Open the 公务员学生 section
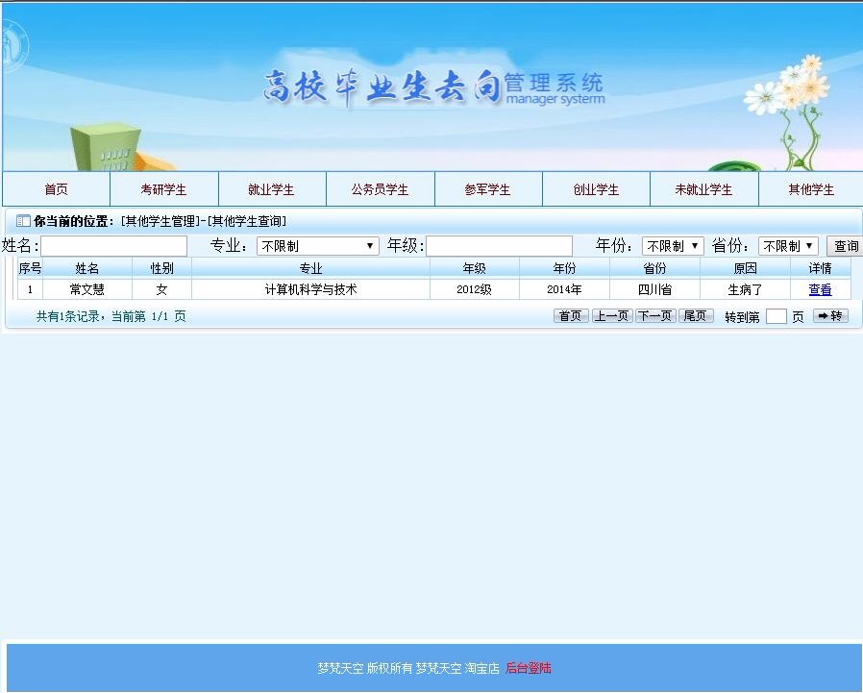The width and height of the screenshot is (863, 693). 380,188
